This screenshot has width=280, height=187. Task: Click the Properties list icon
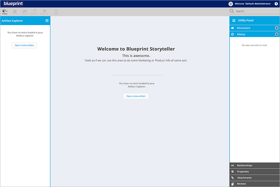232,171
